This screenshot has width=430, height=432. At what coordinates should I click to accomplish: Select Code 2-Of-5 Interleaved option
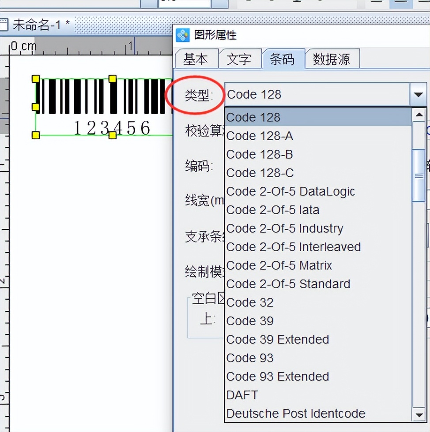pyautogui.click(x=318, y=247)
